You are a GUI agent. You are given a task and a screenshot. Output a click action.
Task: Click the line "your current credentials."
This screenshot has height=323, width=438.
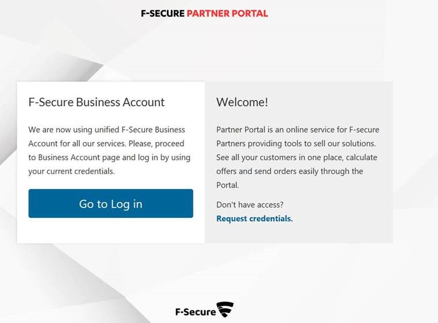72,171
